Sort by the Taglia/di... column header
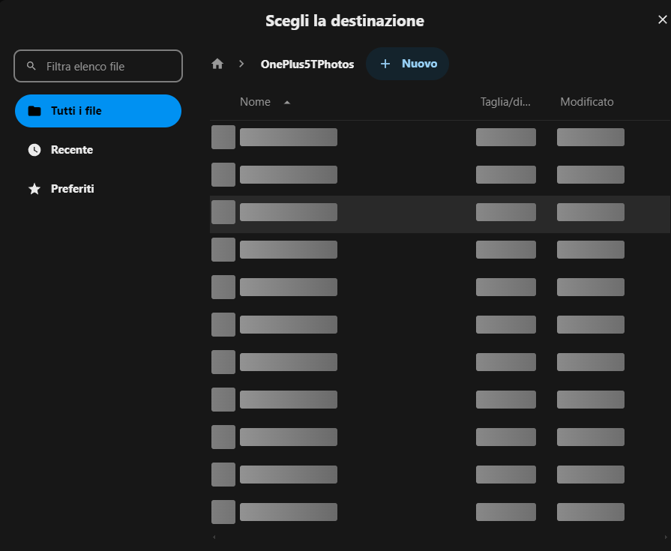 pyautogui.click(x=505, y=102)
